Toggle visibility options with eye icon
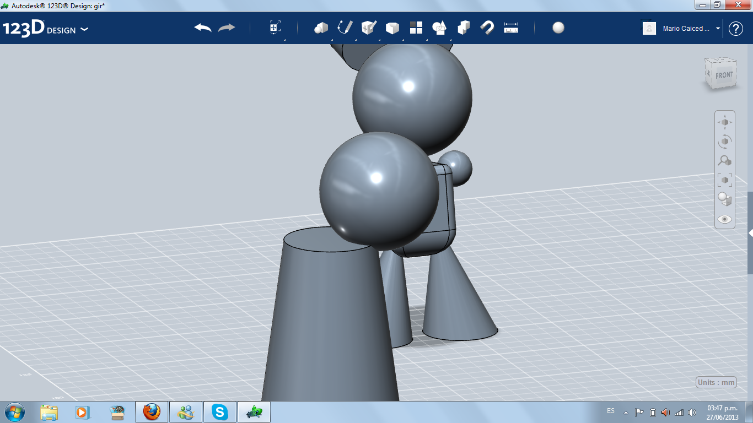Image resolution: width=753 pixels, height=423 pixels. click(x=725, y=219)
